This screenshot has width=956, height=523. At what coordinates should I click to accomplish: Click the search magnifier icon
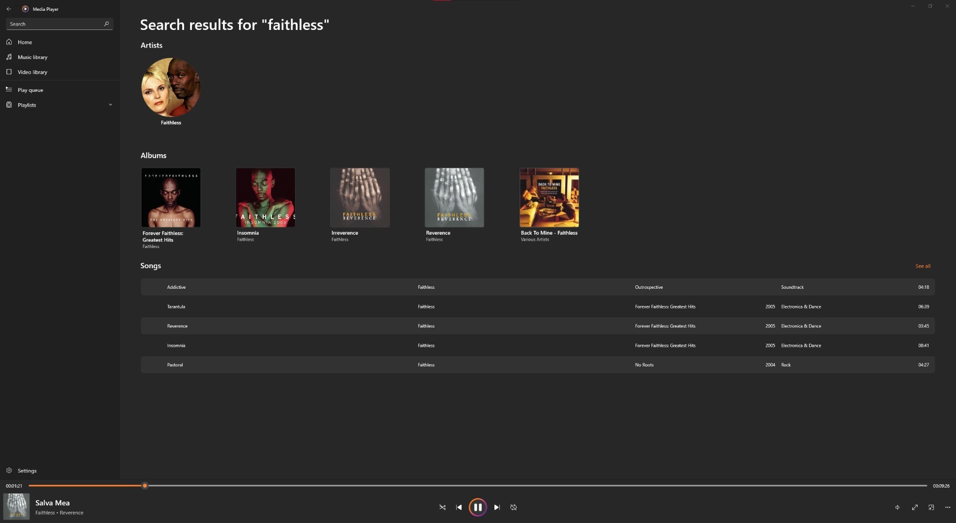[106, 24]
